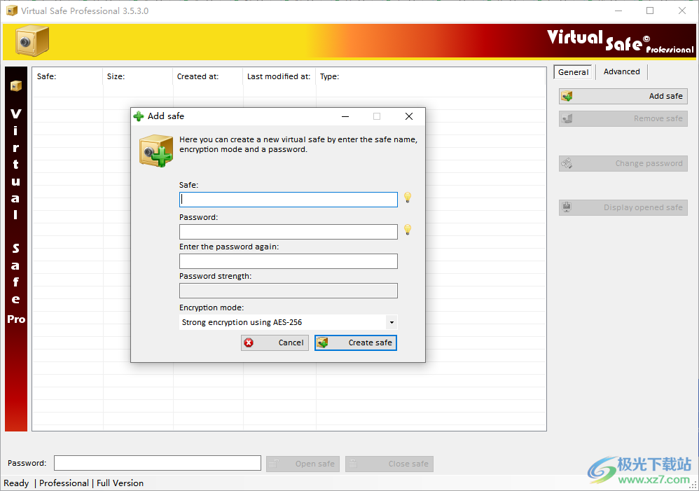
Task: Maximize the Virtual Safe Professional window
Action: point(650,11)
